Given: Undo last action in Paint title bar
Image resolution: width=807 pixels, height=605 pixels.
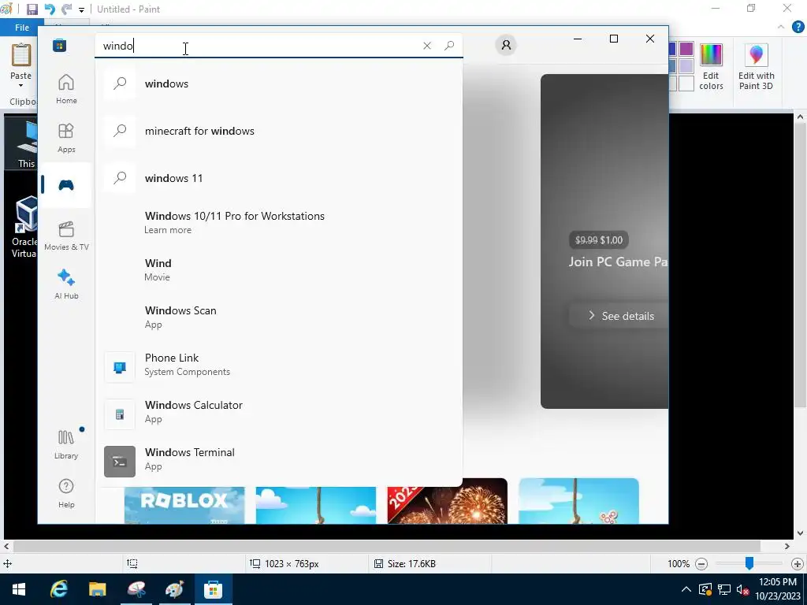Looking at the screenshot, I should pyautogui.click(x=50, y=9).
